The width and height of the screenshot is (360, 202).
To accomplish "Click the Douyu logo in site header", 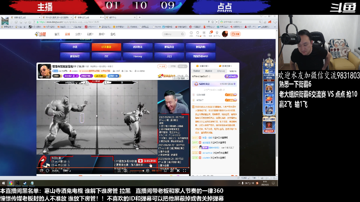I will coord(40,34).
